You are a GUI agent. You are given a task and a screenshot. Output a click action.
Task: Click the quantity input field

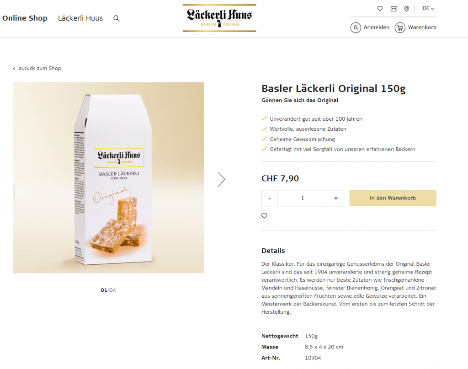[x=303, y=198]
